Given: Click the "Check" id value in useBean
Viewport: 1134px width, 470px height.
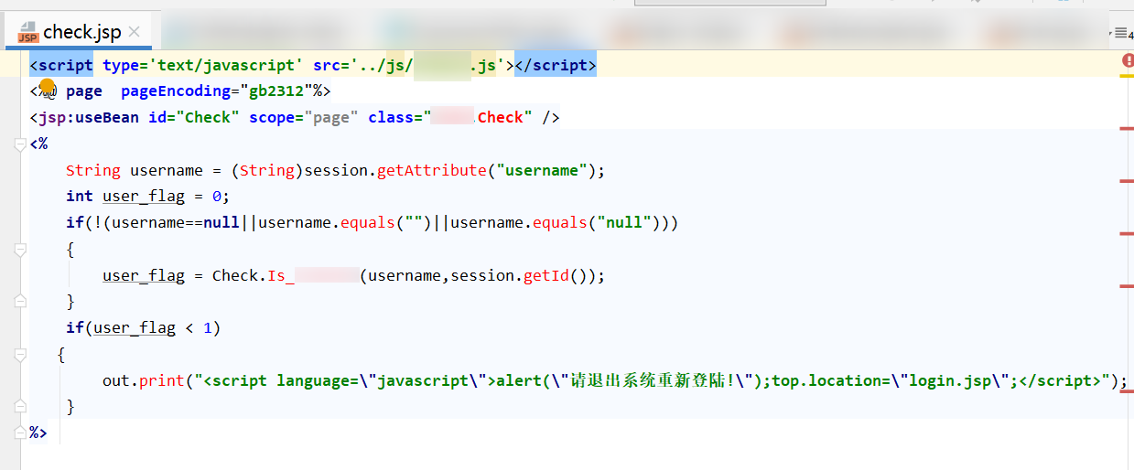Looking at the screenshot, I should point(208,117).
